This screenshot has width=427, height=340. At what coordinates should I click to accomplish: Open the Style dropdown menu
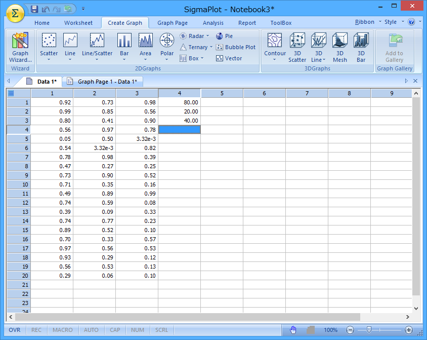point(394,22)
